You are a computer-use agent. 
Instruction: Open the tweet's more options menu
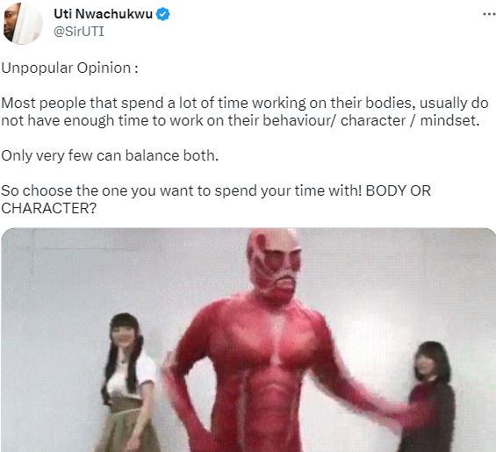tap(489, 14)
